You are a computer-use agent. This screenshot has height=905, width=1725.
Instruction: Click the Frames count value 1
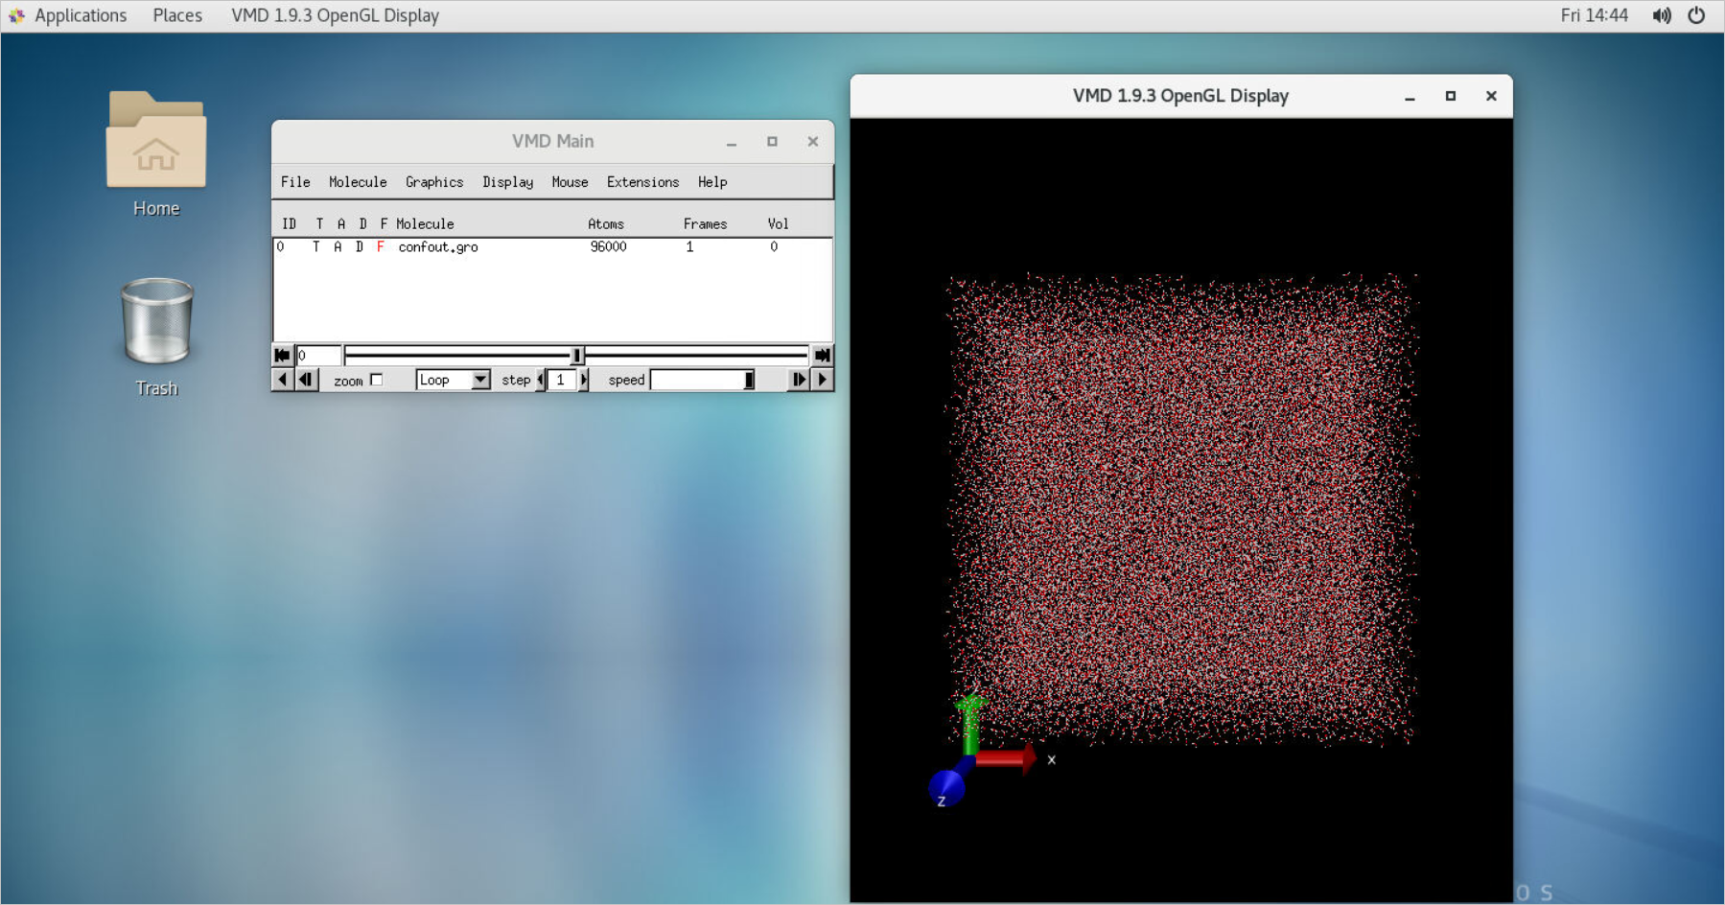point(689,247)
